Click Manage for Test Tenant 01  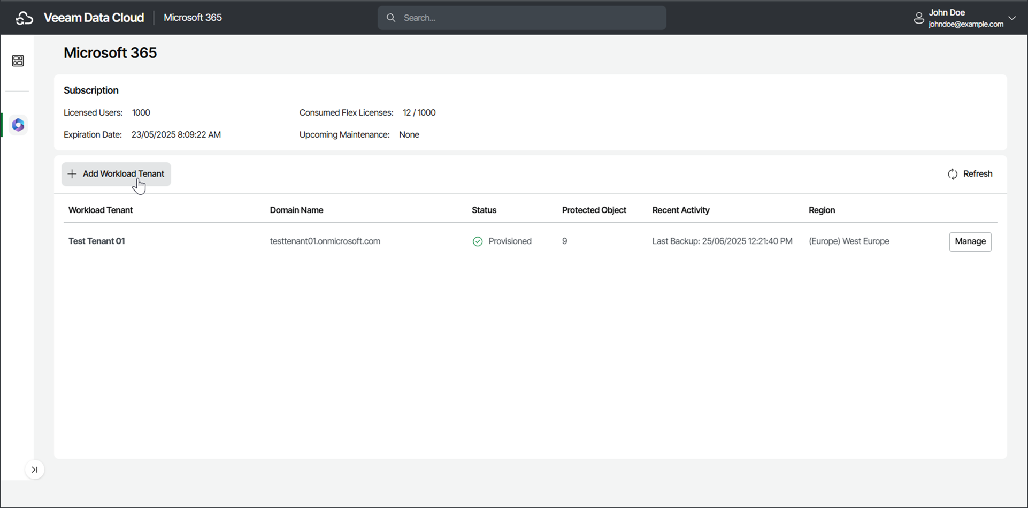pos(970,241)
